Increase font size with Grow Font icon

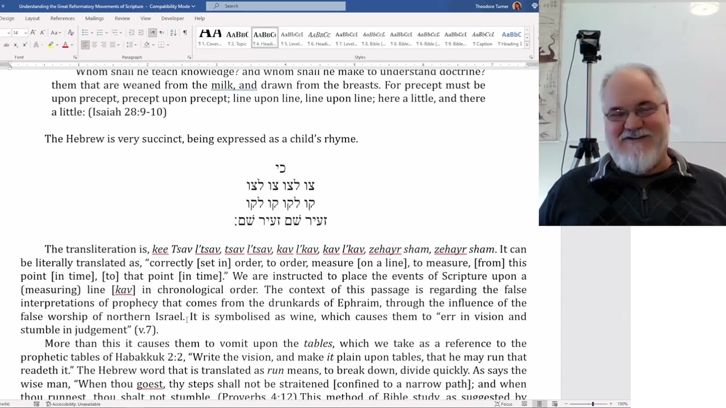tap(33, 32)
